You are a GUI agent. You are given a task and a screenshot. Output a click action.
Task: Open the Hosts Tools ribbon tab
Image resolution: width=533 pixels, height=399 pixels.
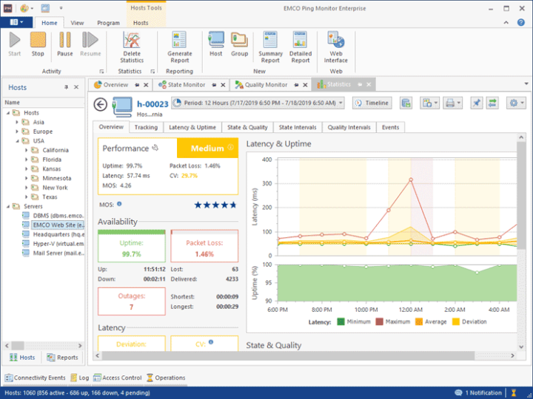141,23
